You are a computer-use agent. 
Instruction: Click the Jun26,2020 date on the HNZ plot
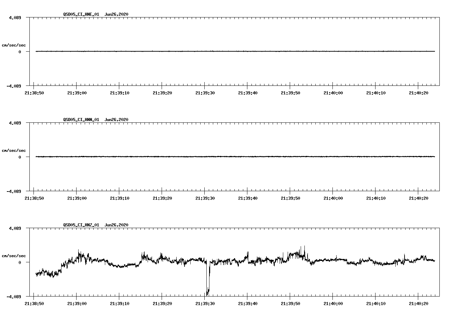117,225
